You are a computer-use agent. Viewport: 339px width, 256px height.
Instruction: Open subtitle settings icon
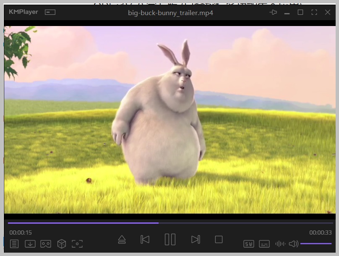264,243
